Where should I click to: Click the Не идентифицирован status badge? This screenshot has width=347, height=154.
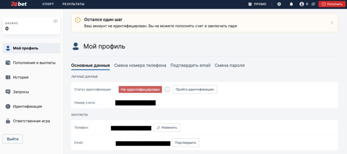tap(140, 89)
